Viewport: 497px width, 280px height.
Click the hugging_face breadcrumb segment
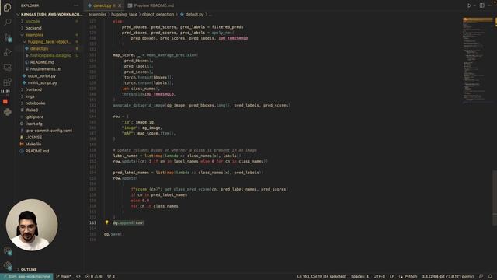(124, 14)
